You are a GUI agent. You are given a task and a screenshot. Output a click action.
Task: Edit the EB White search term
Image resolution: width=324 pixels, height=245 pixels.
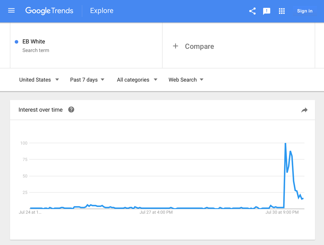(x=34, y=42)
